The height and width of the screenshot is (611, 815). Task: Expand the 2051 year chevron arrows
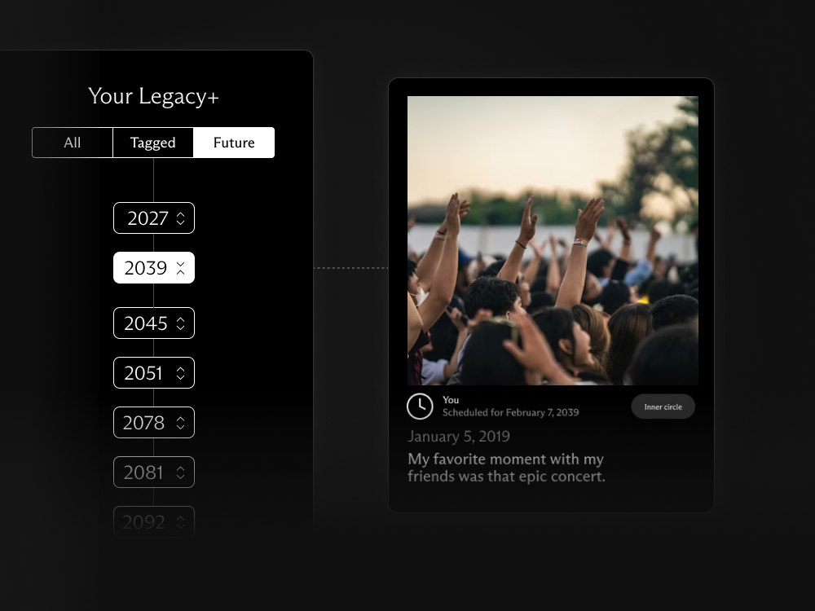click(x=180, y=373)
